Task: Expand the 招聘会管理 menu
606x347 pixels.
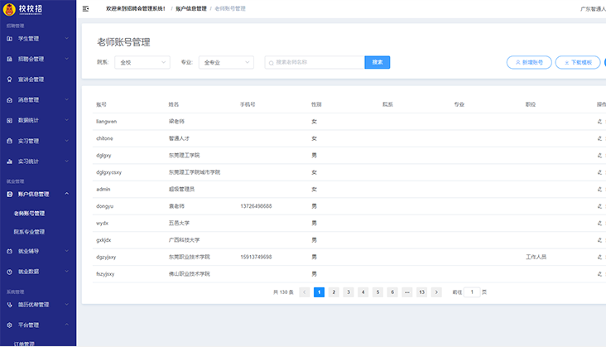Action: coord(66,59)
